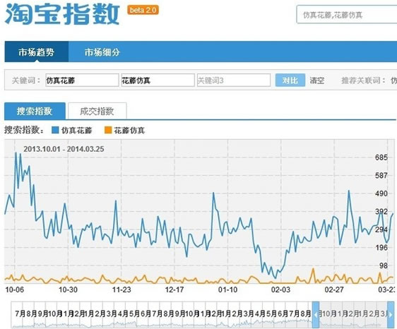Viewport: 397px width, 329px height.
Task: Click the beta 2.0 badge
Action: tap(143, 10)
